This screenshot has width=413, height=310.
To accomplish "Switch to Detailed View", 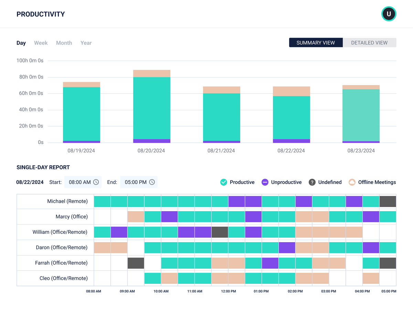I will pos(369,42).
